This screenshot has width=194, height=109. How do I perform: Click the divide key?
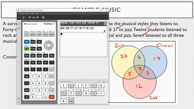click(x=52, y=70)
